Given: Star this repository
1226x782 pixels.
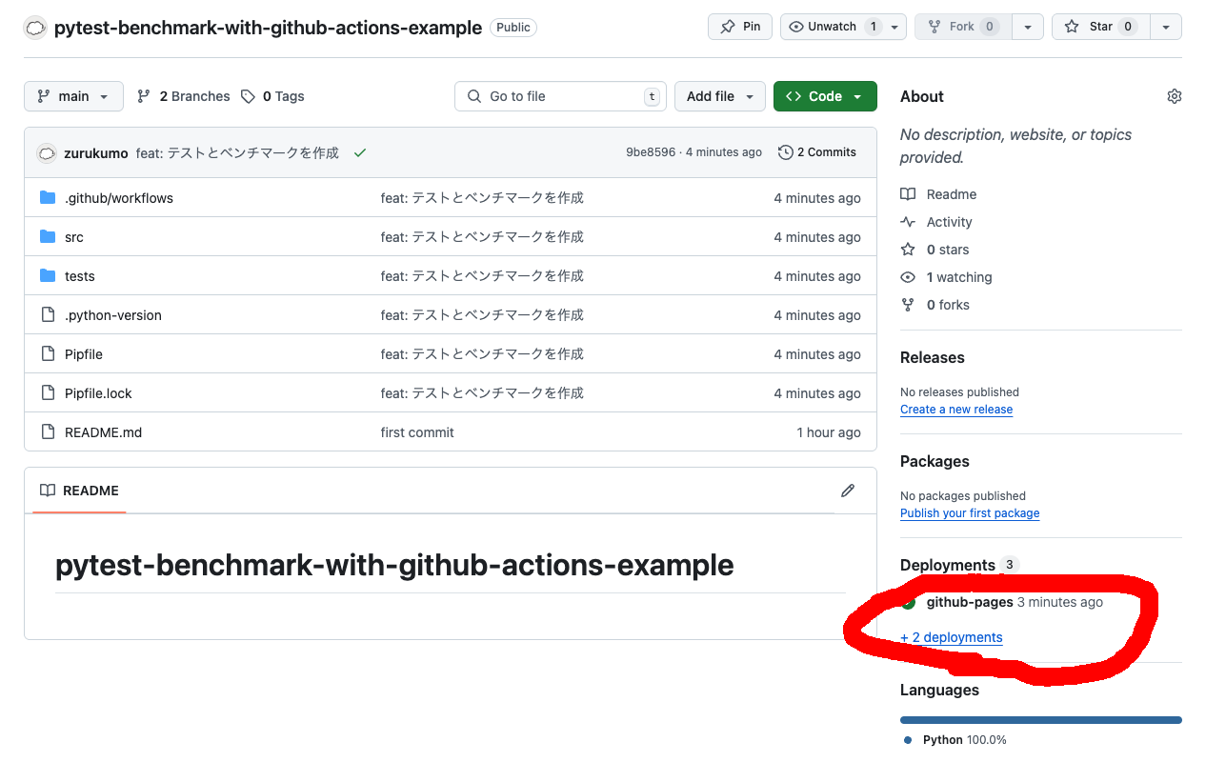Looking at the screenshot, I should (1100, 27).
